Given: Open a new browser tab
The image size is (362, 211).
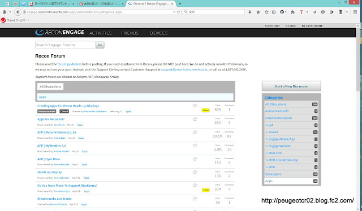Looking at the screenshot, I should [180, 4].
